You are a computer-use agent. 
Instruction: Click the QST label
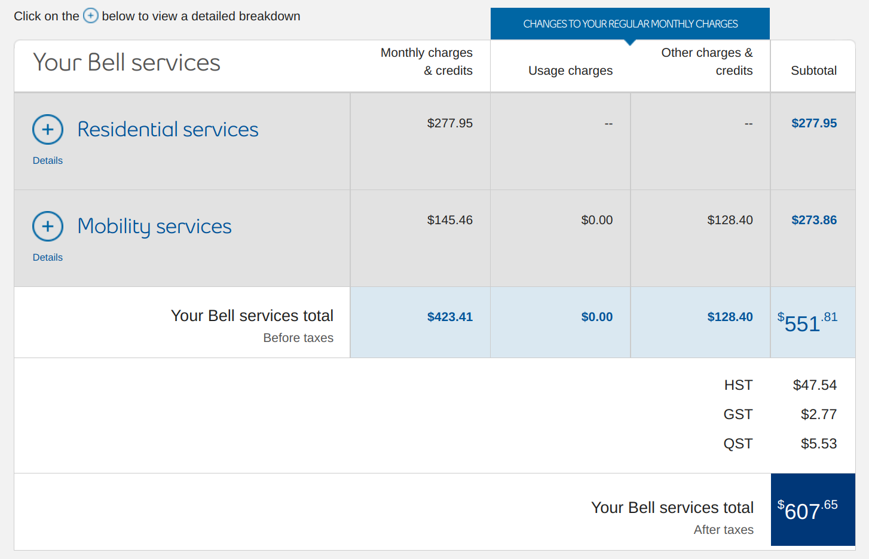click(x=738, y=444)
